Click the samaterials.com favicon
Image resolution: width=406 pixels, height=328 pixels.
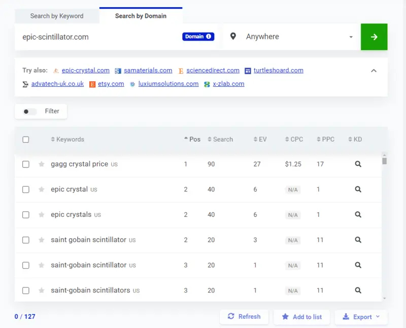click(118, 71)
